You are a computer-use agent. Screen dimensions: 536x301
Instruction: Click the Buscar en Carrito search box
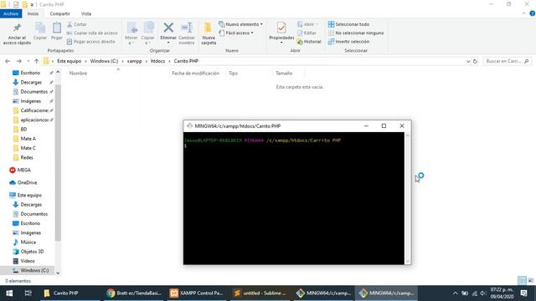click(507, 61)
